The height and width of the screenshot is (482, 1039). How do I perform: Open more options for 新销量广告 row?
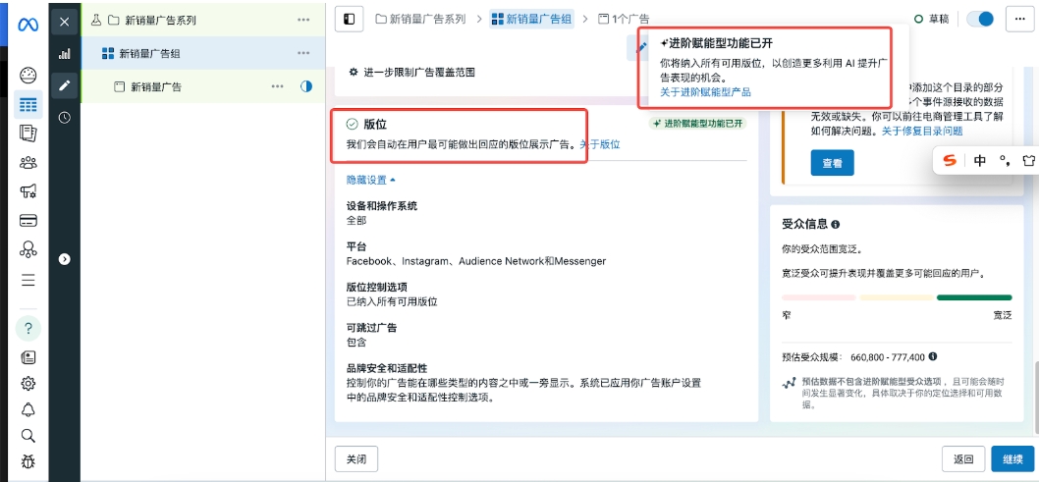coord(277,86)
